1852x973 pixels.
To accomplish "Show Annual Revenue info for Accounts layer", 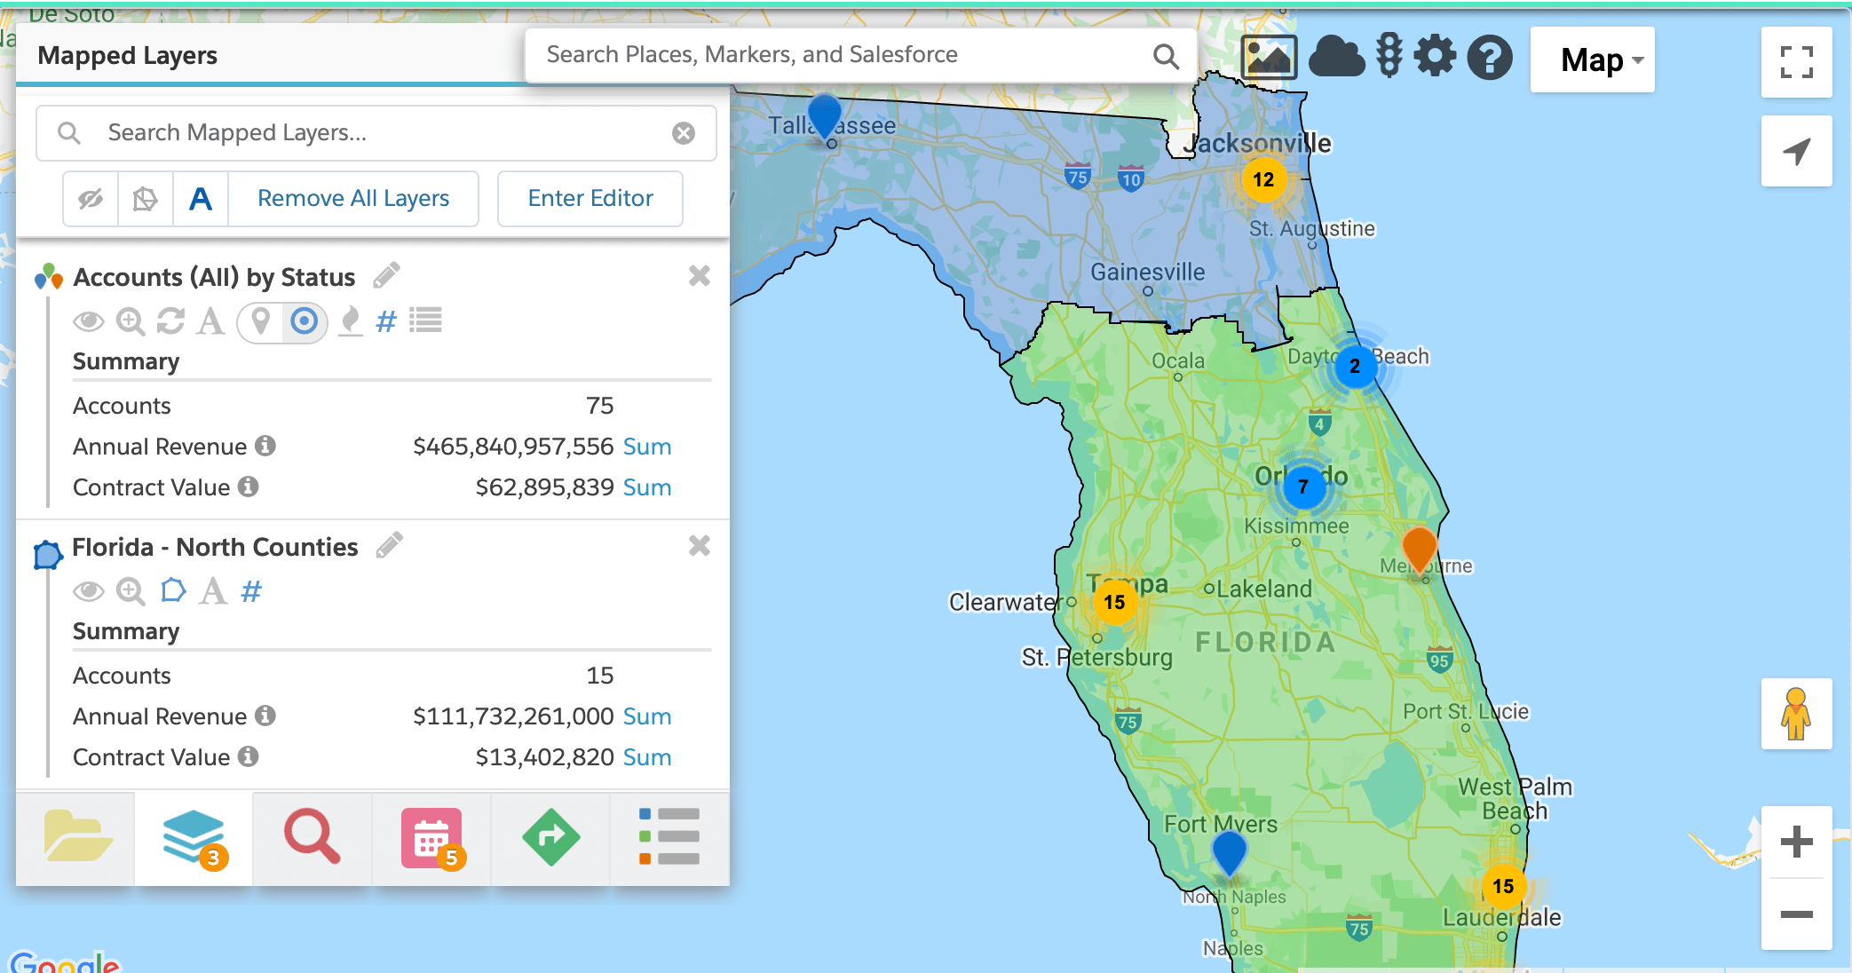I will click(265, 446).
